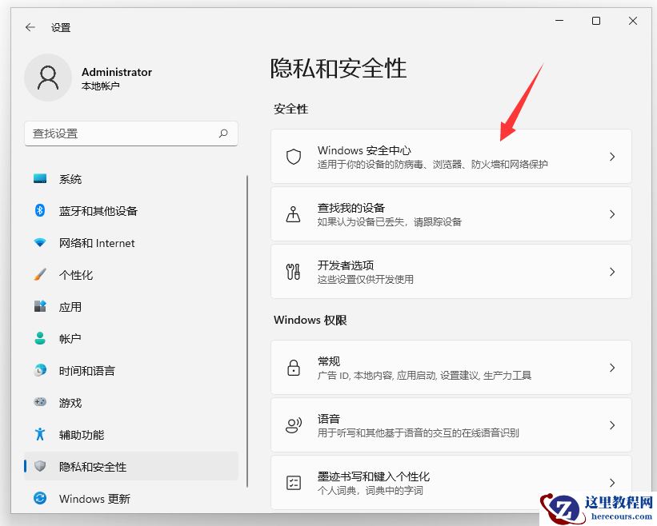This screenshot has height=526, width=657.
Task: Click the 语音 microphone icon
Action: tap(295, 424)
